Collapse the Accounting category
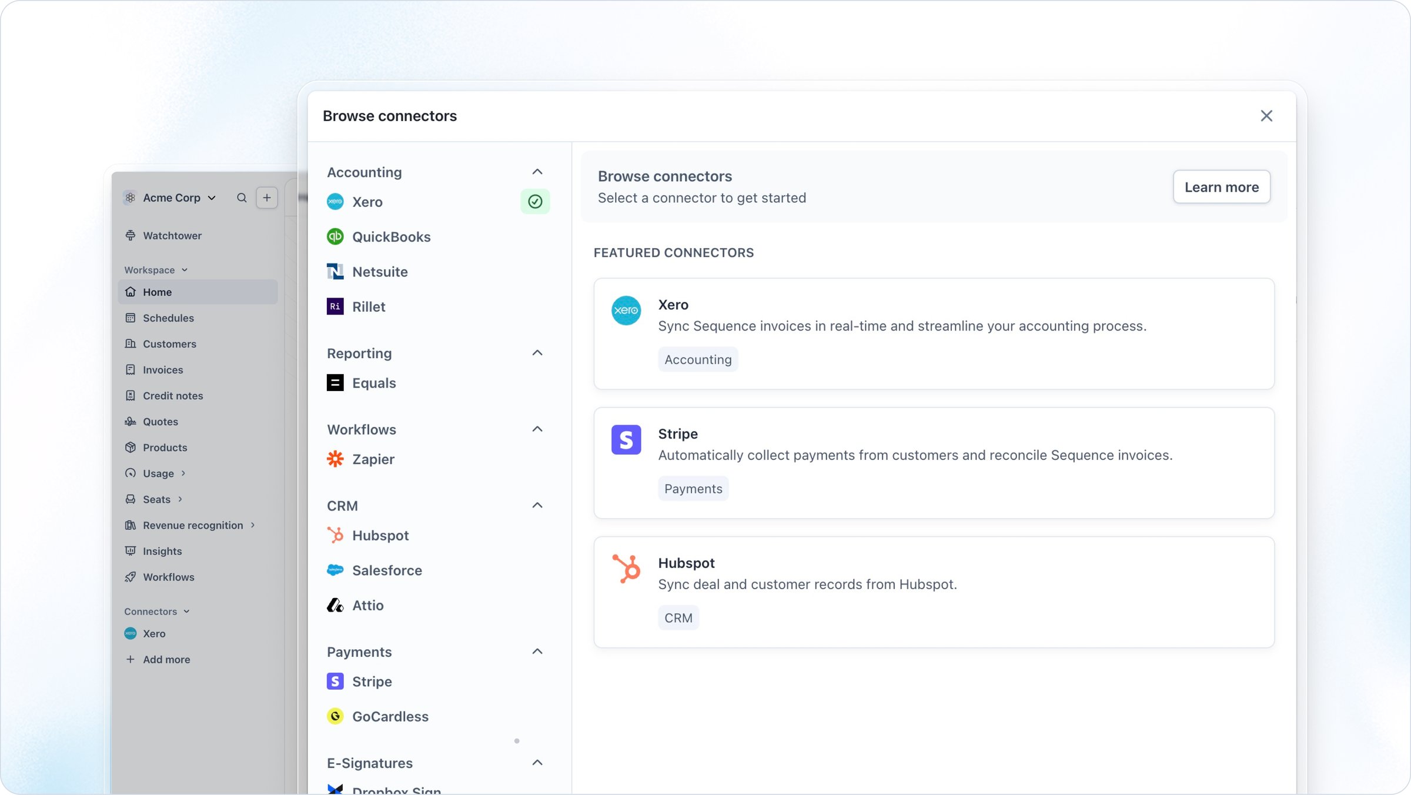Screen dimensions: 1411x795 tap(537, 172)
